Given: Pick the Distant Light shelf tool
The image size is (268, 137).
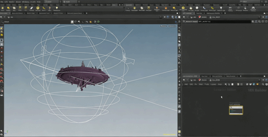Looking at the screenshot, I should coord(174,9).
